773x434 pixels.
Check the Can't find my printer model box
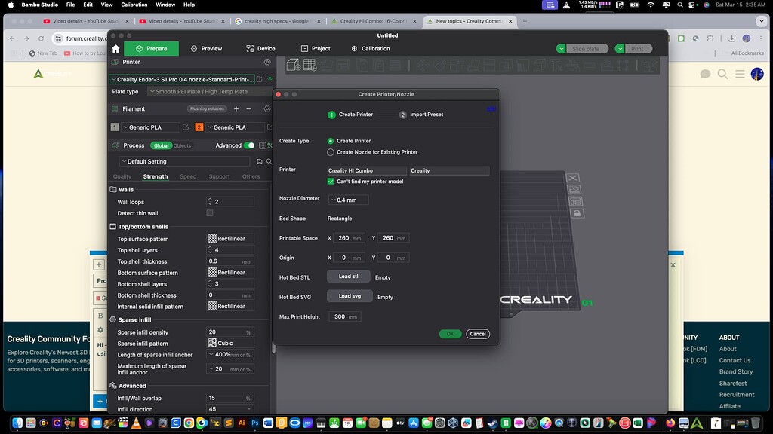(x=330, y=181)
